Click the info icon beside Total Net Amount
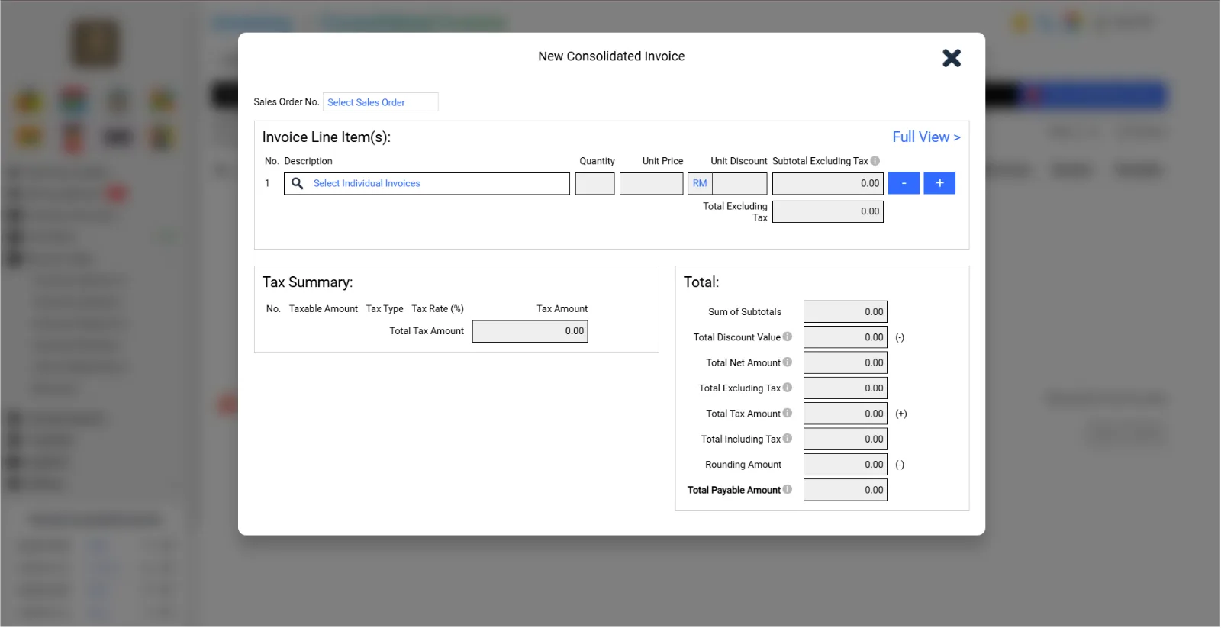This screenshot has height=628, width=1221. click(788, 362)
